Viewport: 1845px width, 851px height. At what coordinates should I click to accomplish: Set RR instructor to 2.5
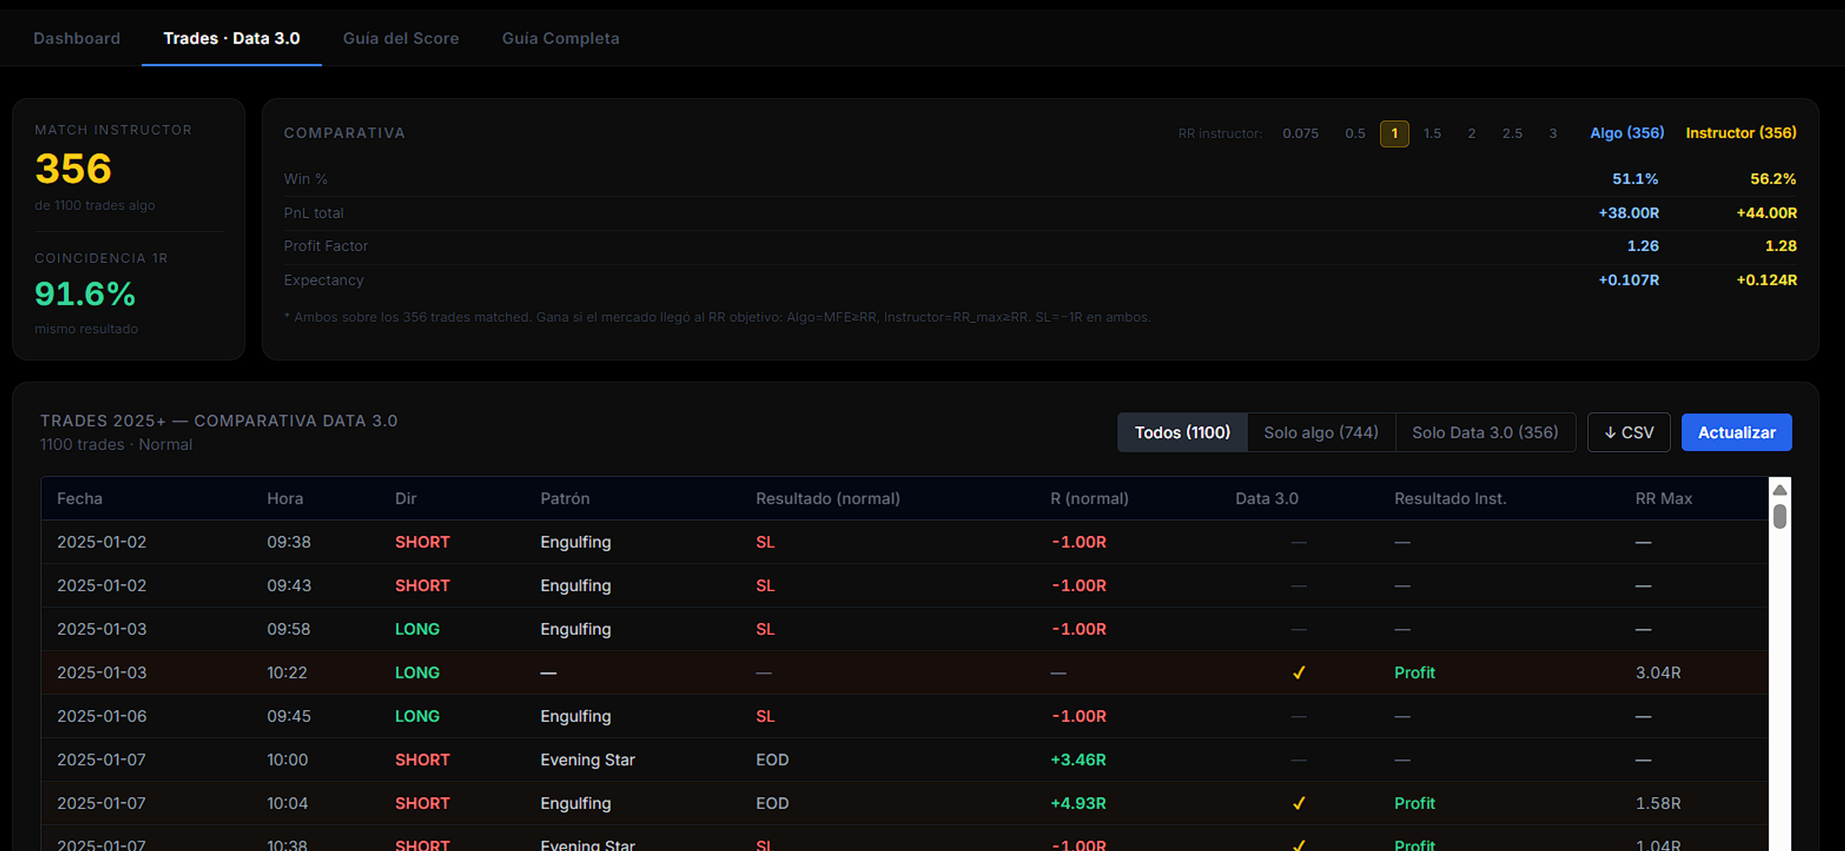[1512, 133]
